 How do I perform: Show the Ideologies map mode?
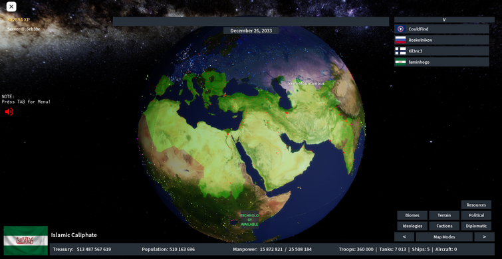(412, 226)
